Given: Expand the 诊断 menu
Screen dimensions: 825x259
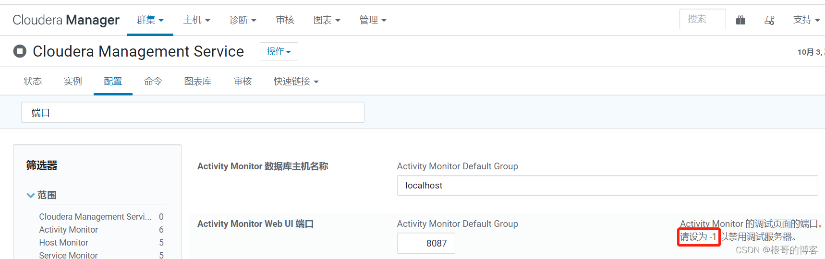Looking at the screenshot, I should (243, 20).
